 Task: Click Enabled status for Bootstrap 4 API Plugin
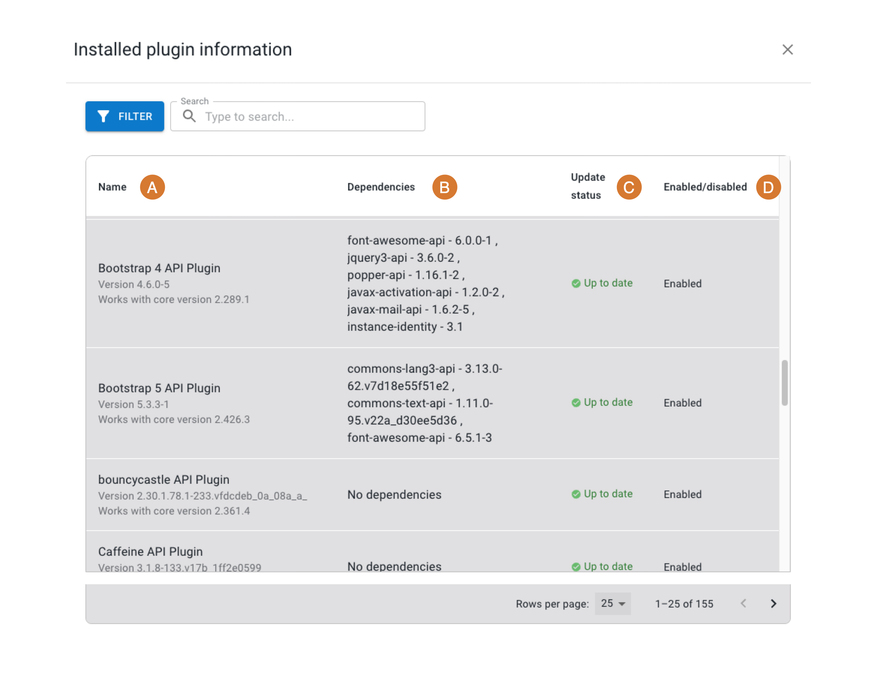pos(682,283)
